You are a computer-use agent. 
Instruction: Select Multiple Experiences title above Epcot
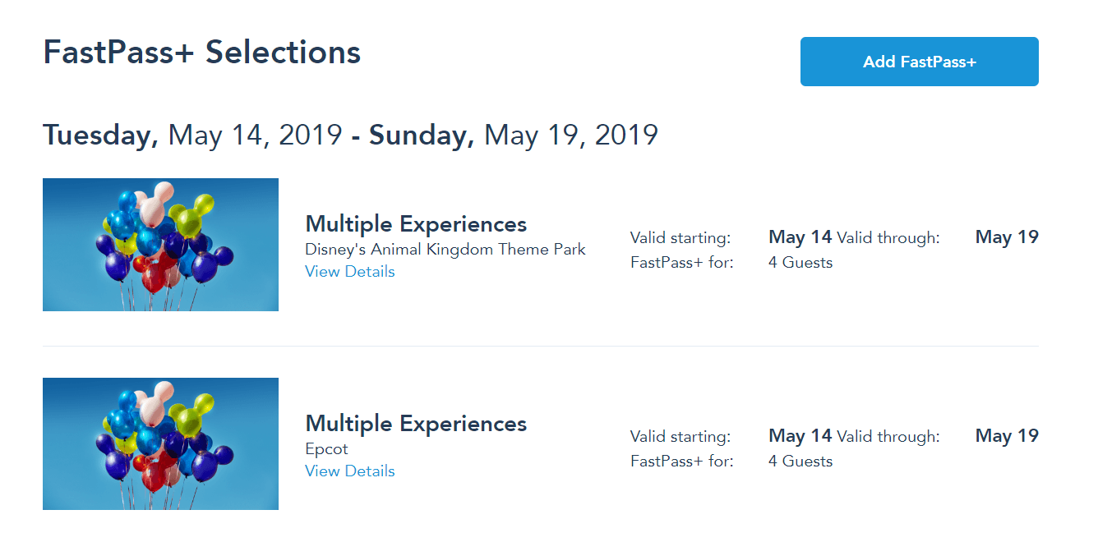416,424
